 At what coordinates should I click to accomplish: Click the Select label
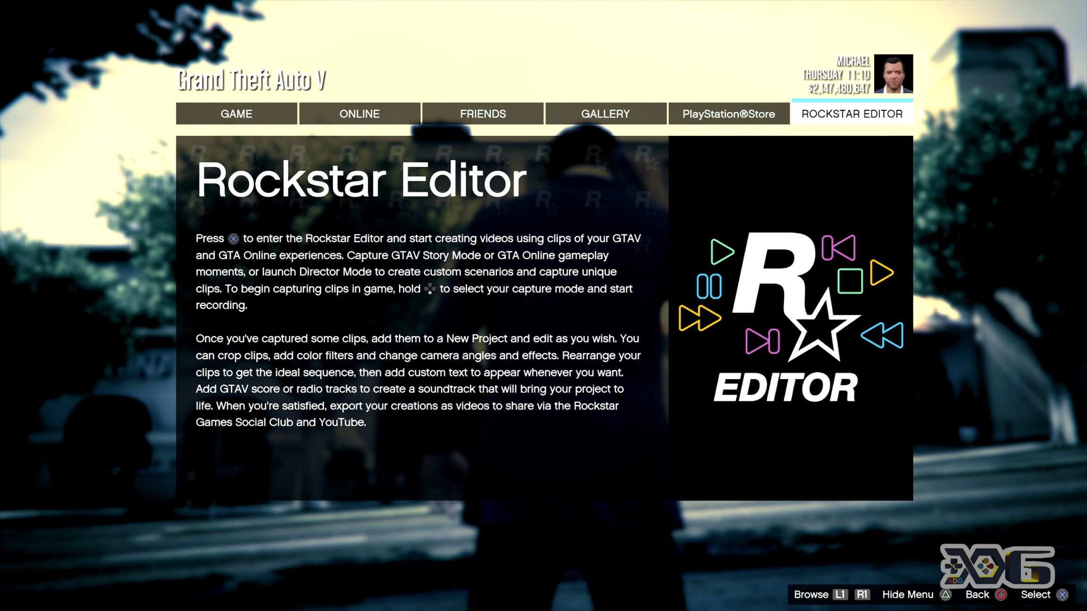pos(1036,594)
